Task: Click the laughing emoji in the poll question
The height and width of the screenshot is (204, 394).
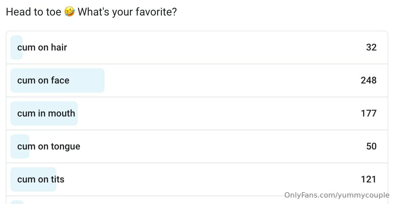Action: (x=69, y=11)
